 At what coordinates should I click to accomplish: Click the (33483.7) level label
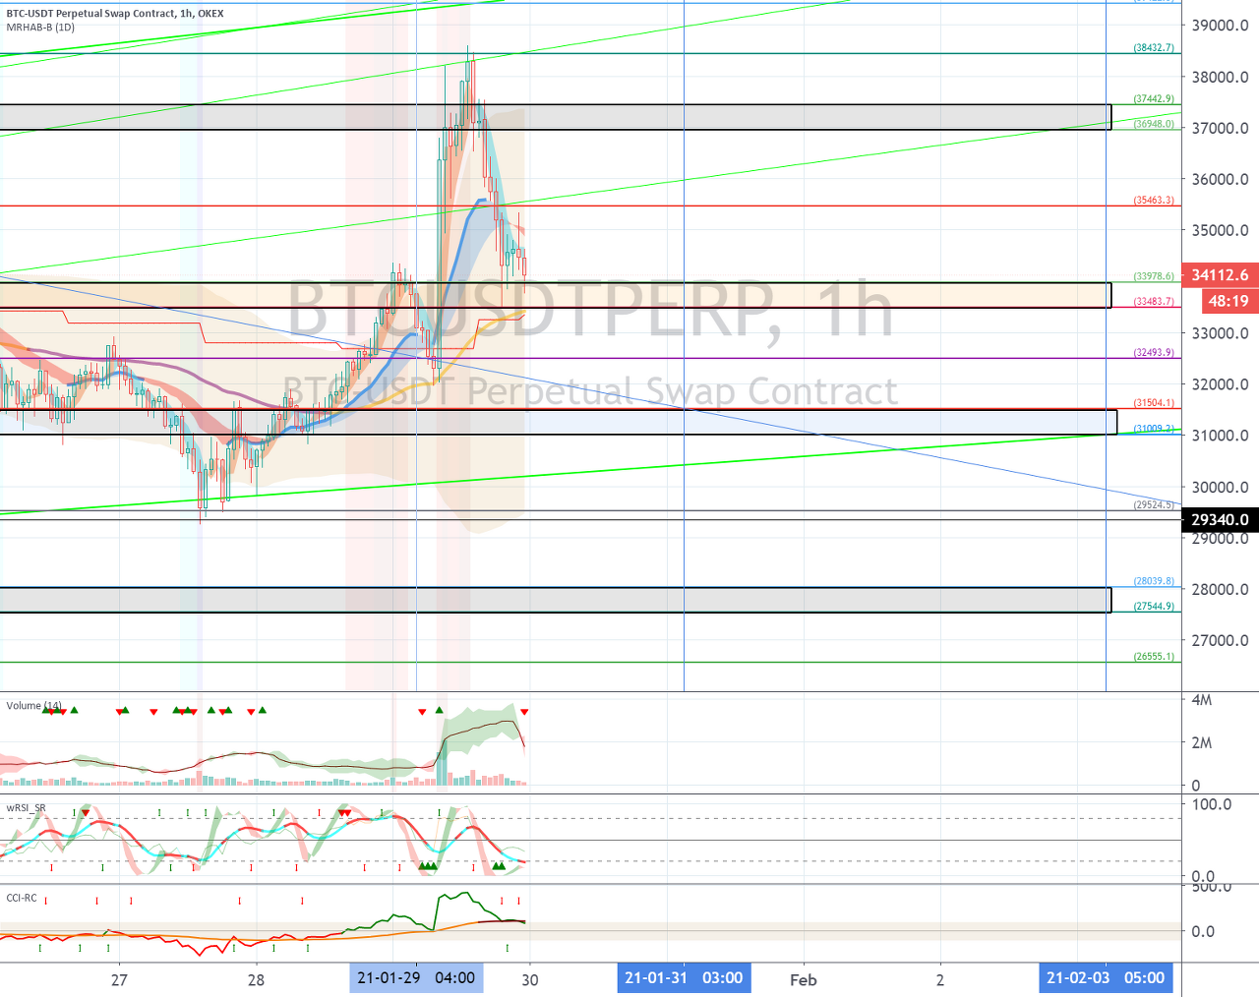1154,301
